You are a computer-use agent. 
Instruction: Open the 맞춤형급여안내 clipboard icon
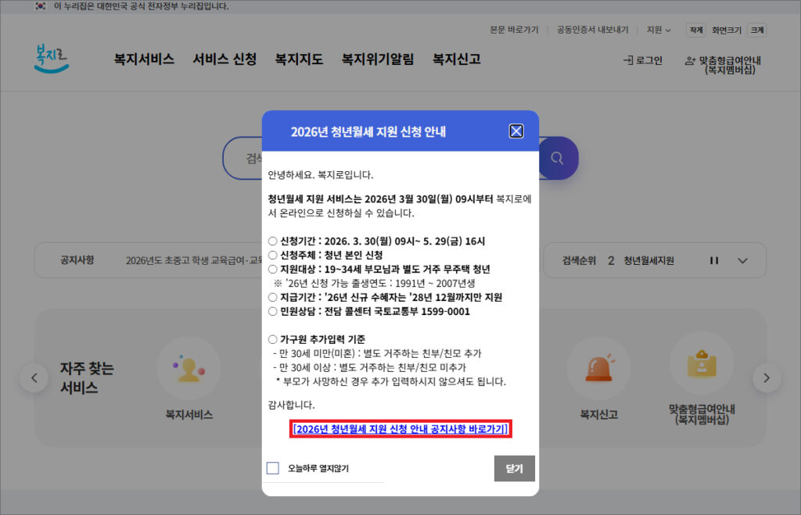pyautogui.click(x=702, y=364)
